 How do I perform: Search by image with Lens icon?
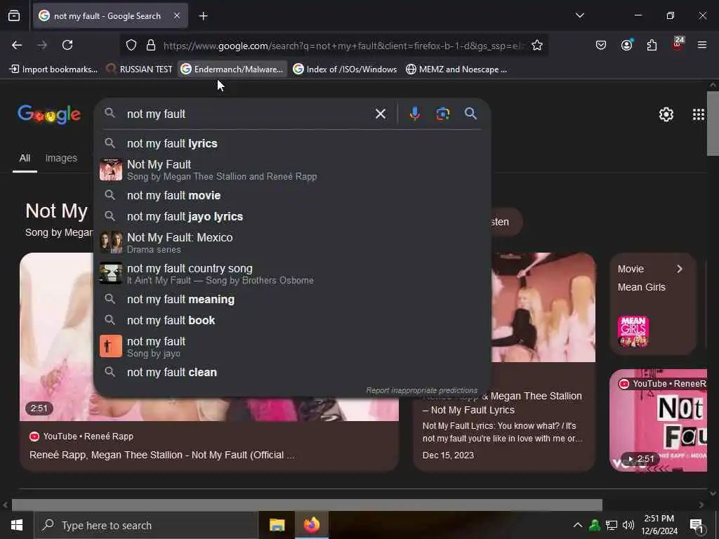(442, 114)
